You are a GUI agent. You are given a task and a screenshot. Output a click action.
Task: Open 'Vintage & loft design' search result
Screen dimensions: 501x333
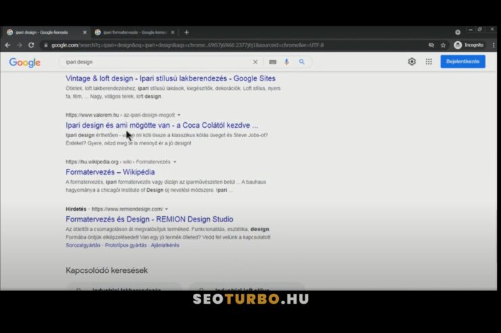click(x=170, y=78)
